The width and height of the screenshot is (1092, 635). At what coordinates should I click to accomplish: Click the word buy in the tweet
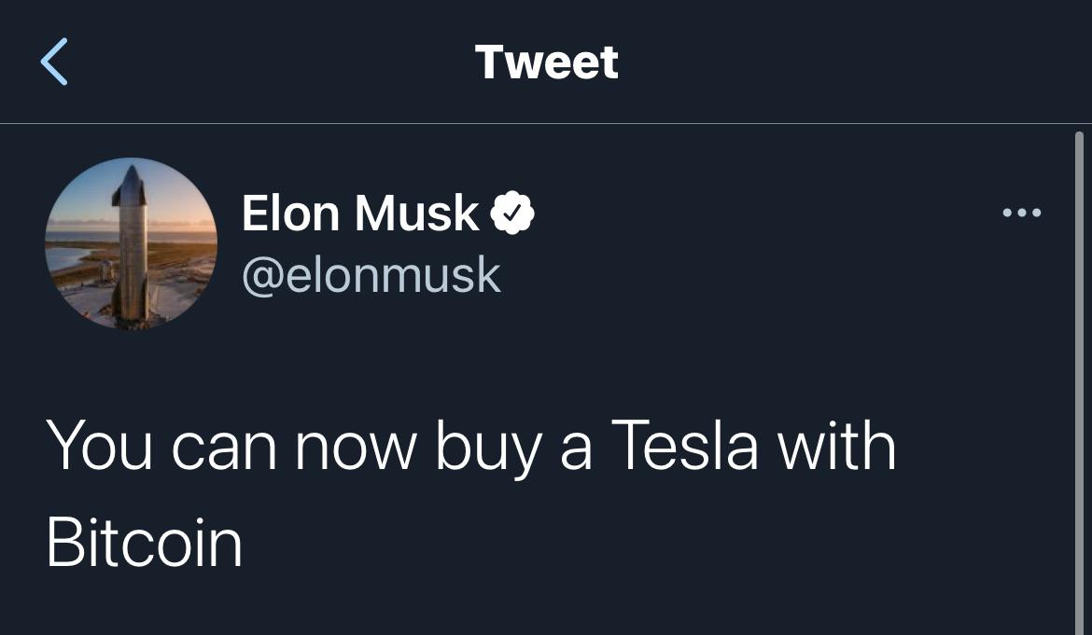click(x=489, y=450)
